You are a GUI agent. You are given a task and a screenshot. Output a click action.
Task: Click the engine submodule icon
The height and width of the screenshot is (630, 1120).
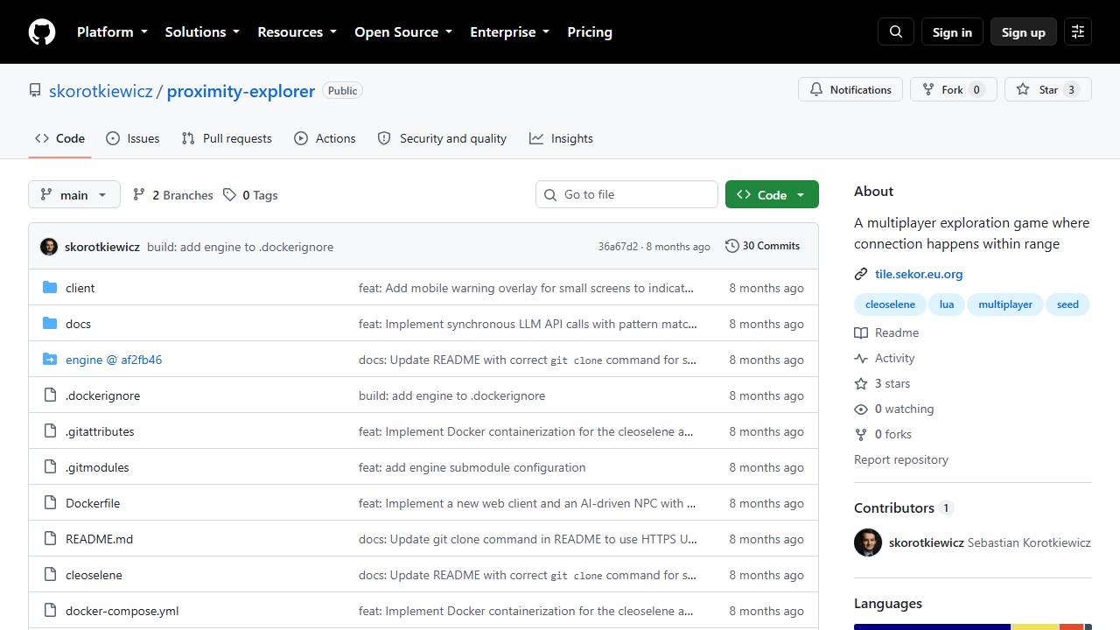click(50, 360)
